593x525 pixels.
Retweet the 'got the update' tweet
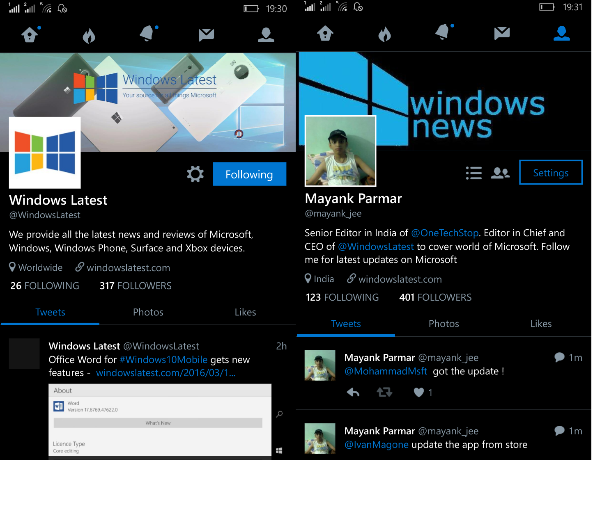click(384, 393)
